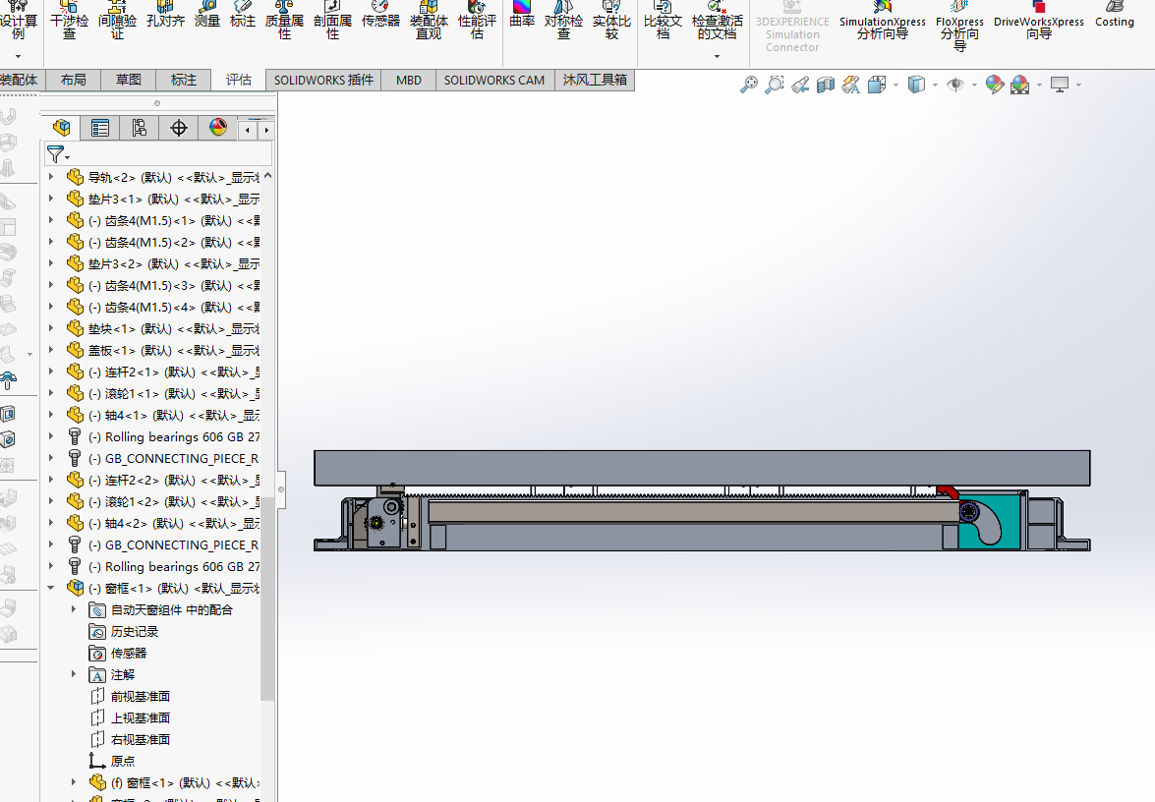Open the display style dropdown arrow
The width and height of the screenshot is (1155, 802).
(x=934, y=85)
